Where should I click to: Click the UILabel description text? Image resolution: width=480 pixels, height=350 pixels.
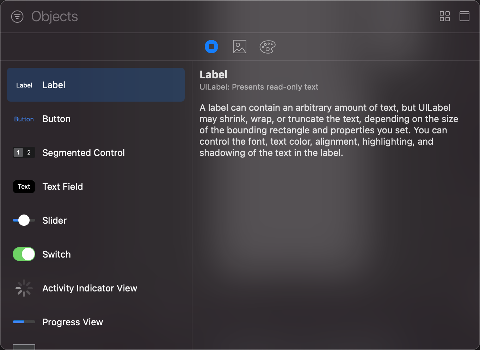point(259,87)
